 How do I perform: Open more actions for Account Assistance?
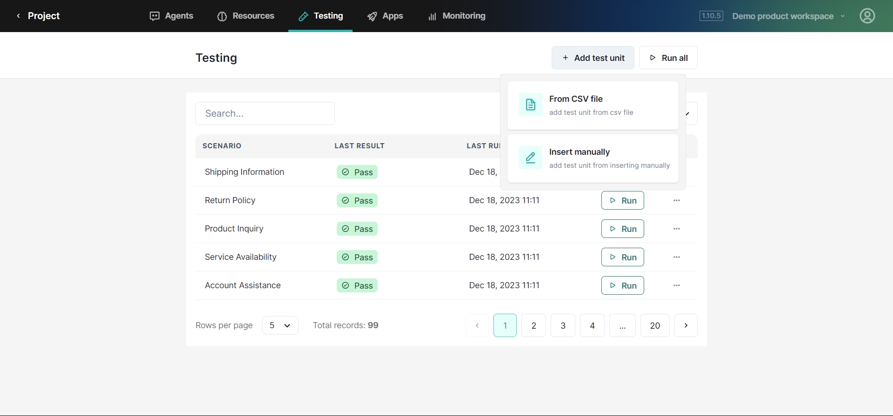(676, 285)
